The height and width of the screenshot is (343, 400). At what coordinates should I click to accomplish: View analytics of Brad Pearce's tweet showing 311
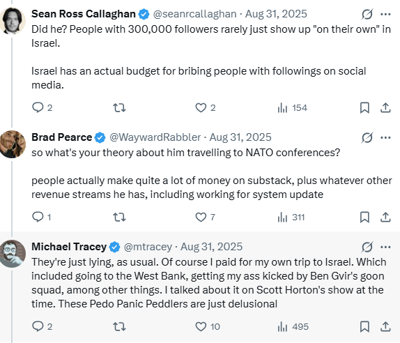[x=291, y=218]
